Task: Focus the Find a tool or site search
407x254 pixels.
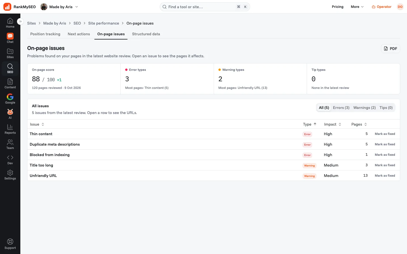Action: (205, 7)
